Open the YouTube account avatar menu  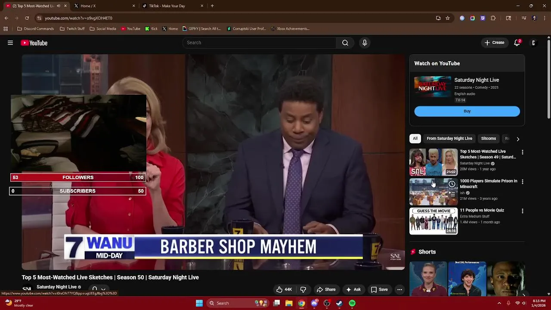(x=533, y=43)
